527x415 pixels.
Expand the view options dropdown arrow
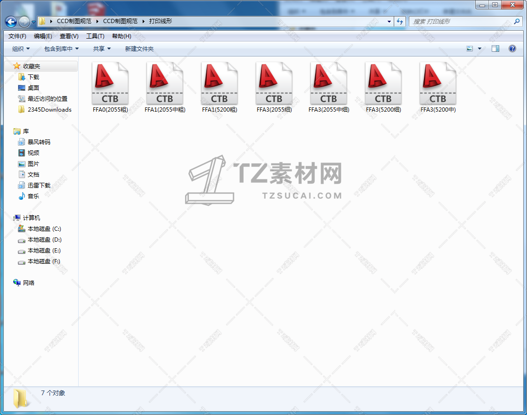(479, 49)
